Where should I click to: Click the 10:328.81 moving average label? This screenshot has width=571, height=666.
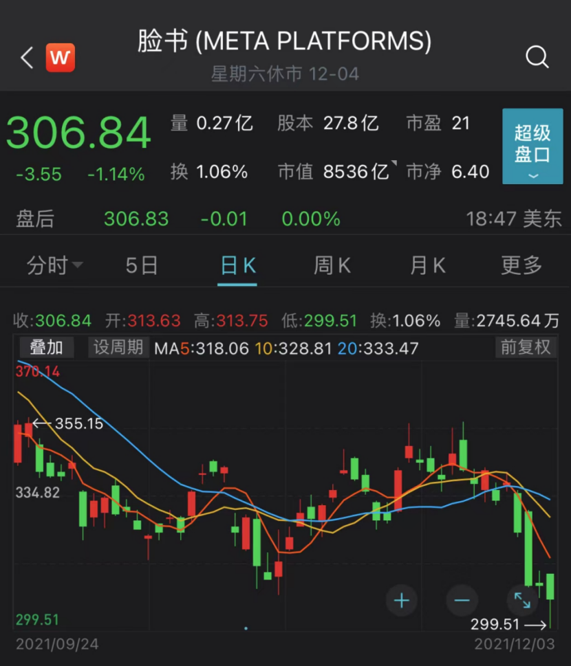tap(293, 348)
